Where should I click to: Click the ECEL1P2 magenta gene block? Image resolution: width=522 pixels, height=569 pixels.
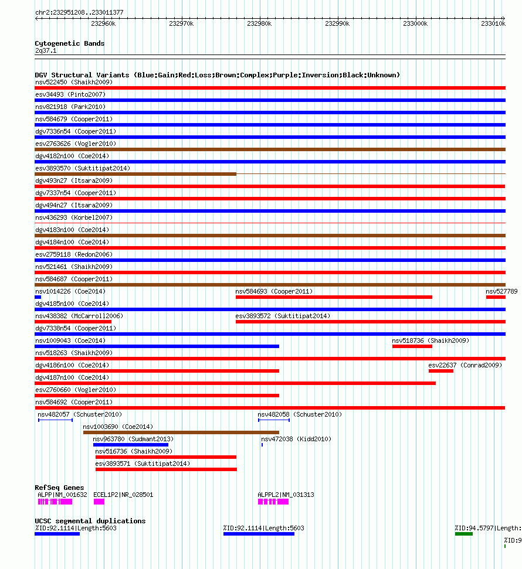[99, 502]
